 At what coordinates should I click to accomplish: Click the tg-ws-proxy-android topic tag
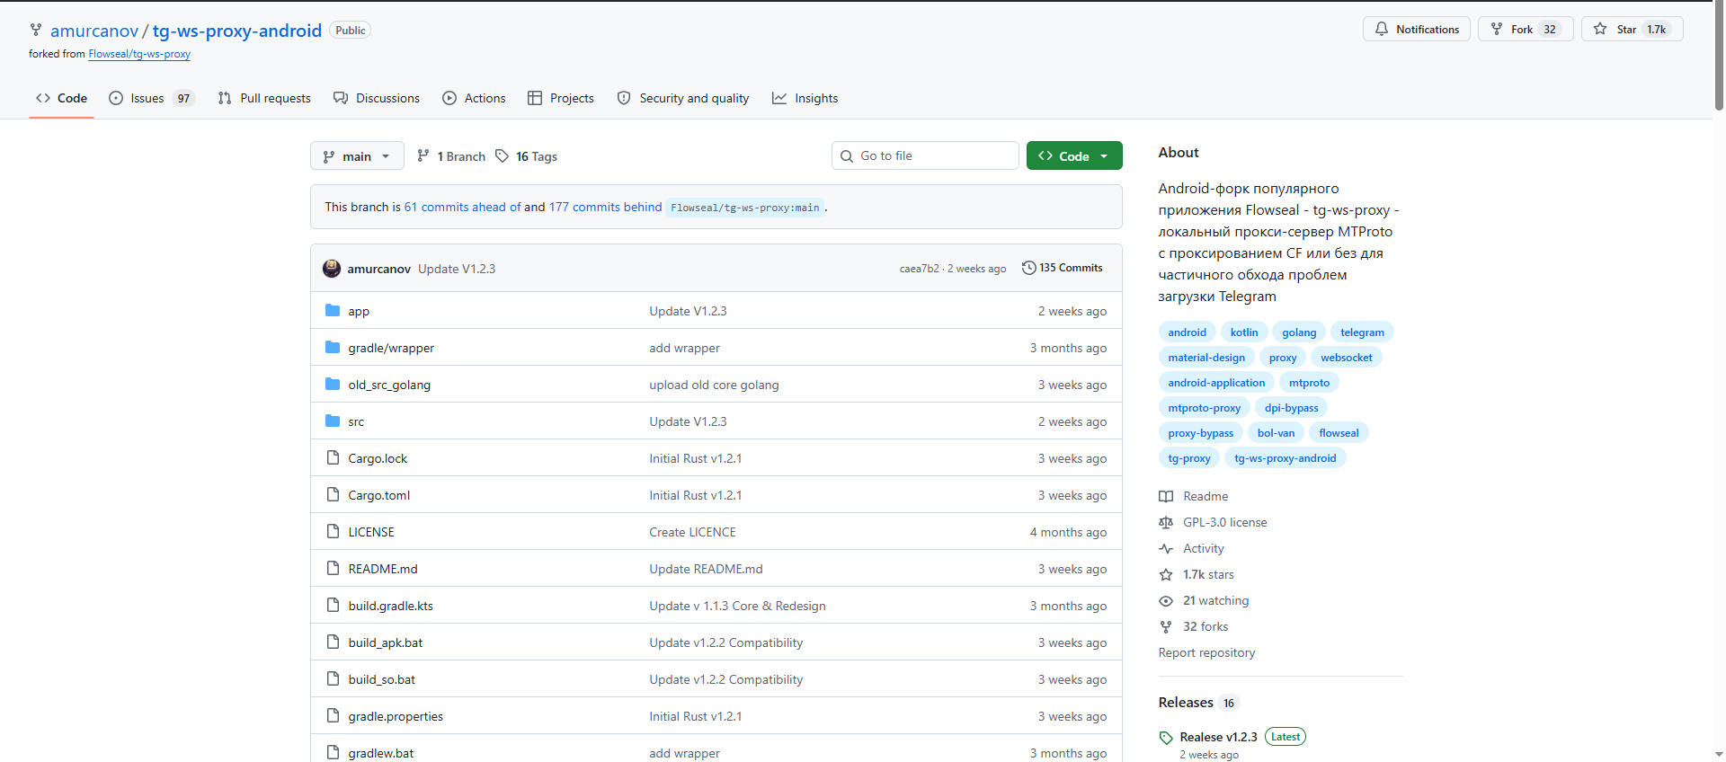coord(1285,458)
